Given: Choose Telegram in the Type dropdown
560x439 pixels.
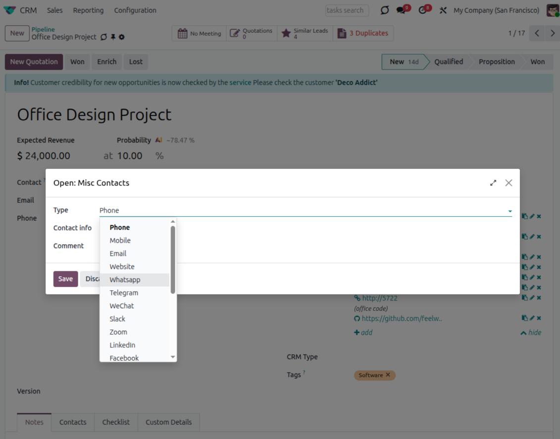Looking at the screenshot, I should (x=124, y=293).
